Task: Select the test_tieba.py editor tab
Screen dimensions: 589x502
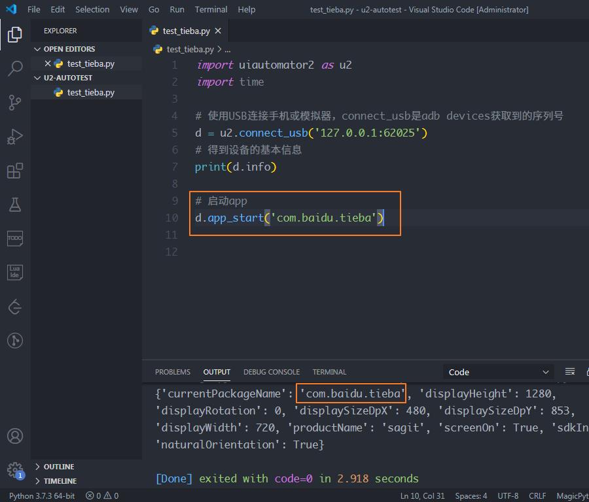Action: (x=186, y=31)
